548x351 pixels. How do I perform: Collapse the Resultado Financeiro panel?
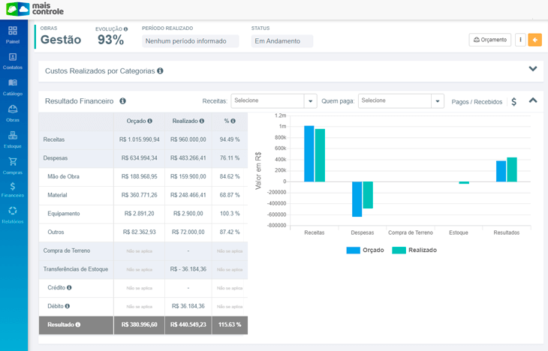pyautogui.click(x=533, y=100)
